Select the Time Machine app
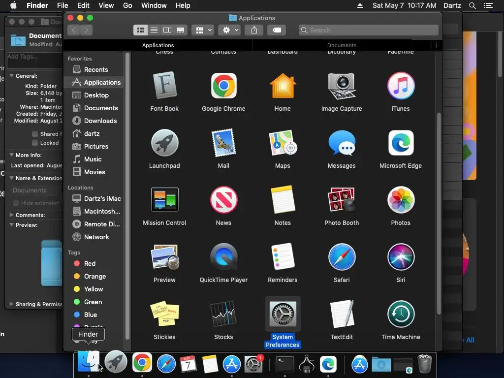 tap(401, 314)
